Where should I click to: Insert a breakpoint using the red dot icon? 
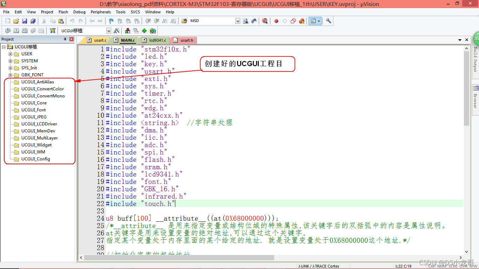(276, 21)
